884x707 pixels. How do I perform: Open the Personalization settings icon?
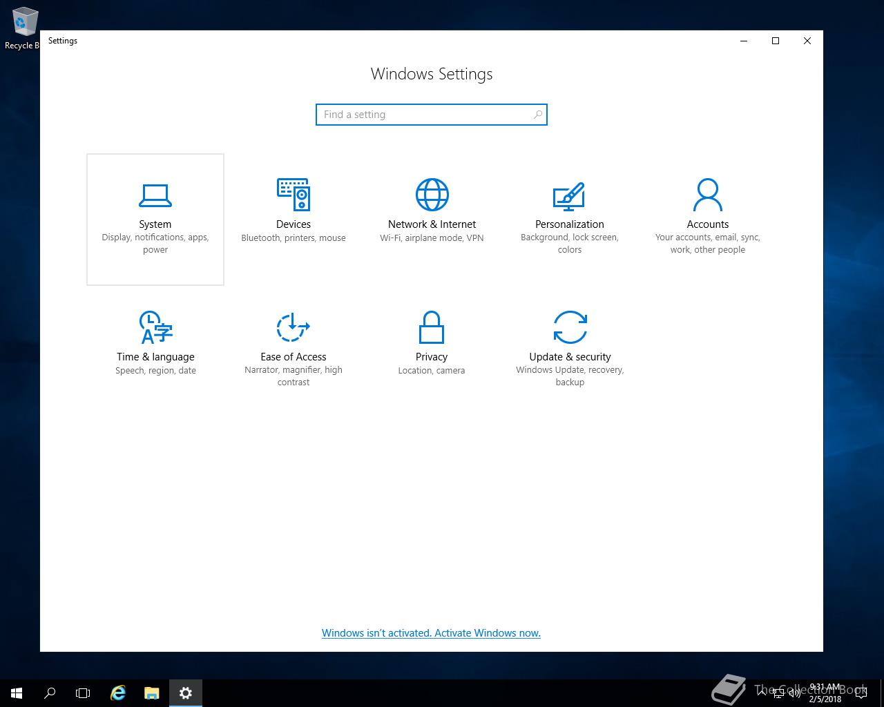point(569,196)
